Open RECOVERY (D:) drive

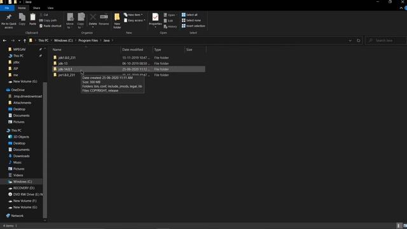pos(24,188)
